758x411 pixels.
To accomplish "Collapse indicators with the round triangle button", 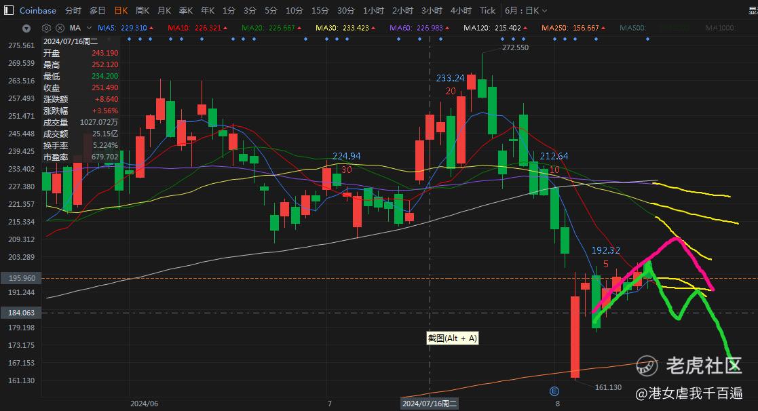I will point(26,28).
